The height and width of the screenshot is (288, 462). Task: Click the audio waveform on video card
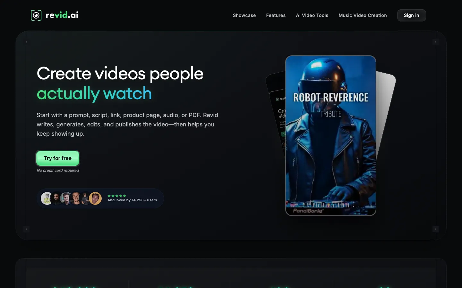click(330, 204)
